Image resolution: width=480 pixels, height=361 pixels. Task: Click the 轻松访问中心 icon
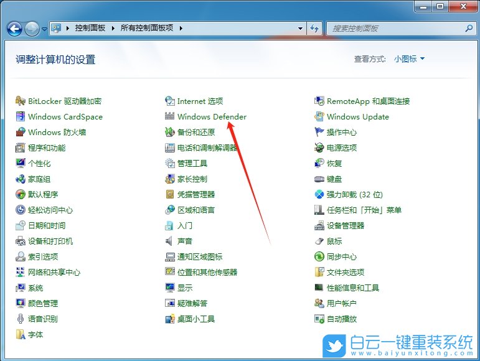click(20, 210)
